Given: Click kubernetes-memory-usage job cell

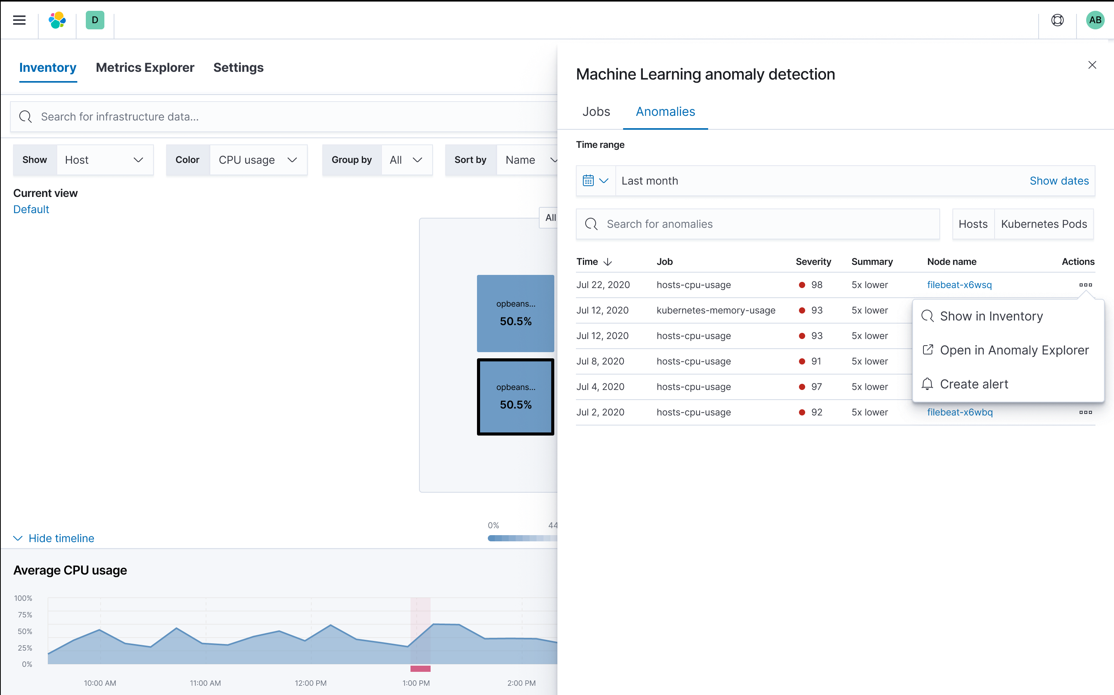Looking at the screenshot, I should (715, 310).
